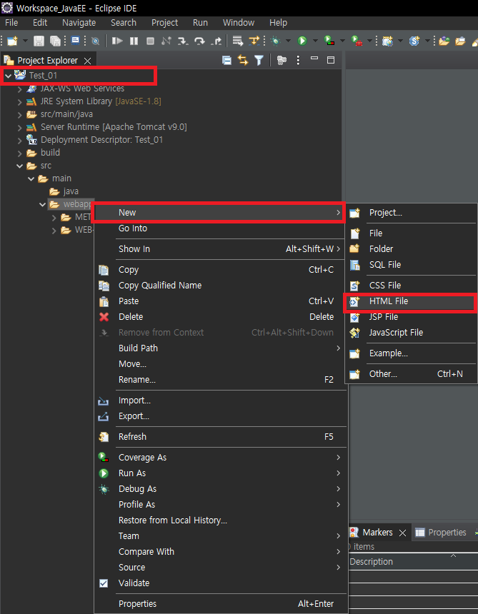
Task: Open the Run As submenu
Action: click(x=221, y=473)
